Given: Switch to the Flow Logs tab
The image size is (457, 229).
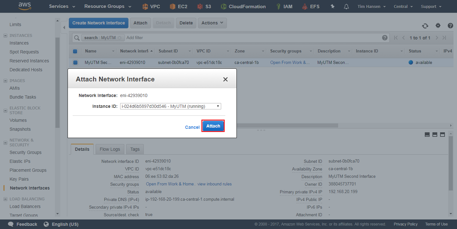Looking at the screenshot, I should click(110, 149).
